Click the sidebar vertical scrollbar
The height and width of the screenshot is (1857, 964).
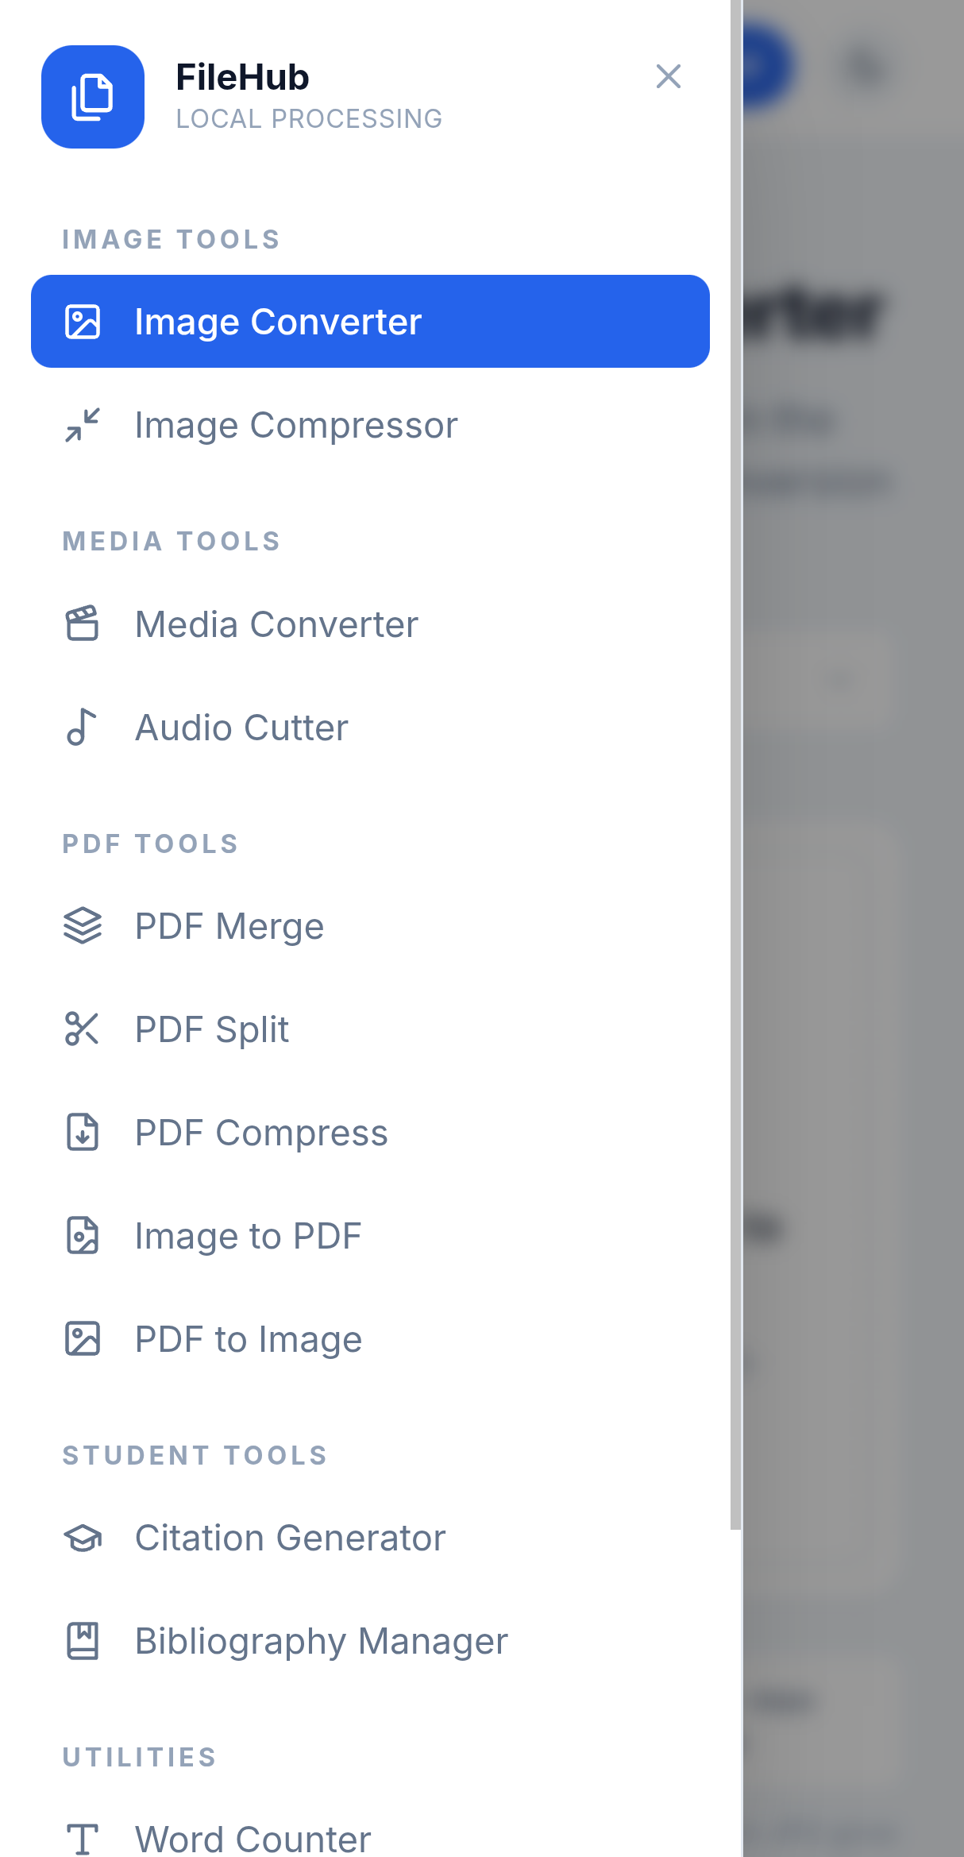pyautogui.click(x=736, y=764)
